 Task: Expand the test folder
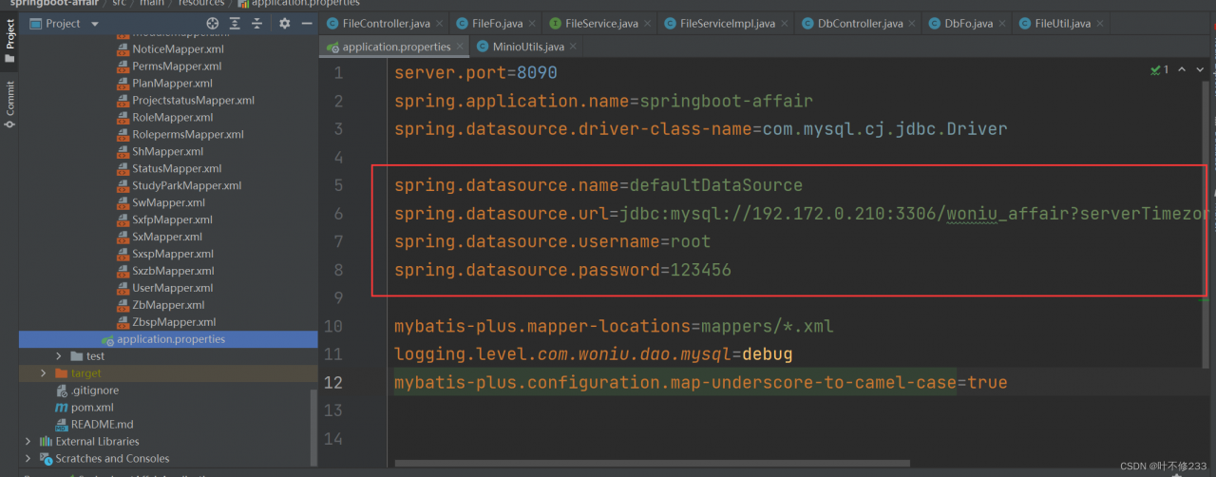pos(59,356)
